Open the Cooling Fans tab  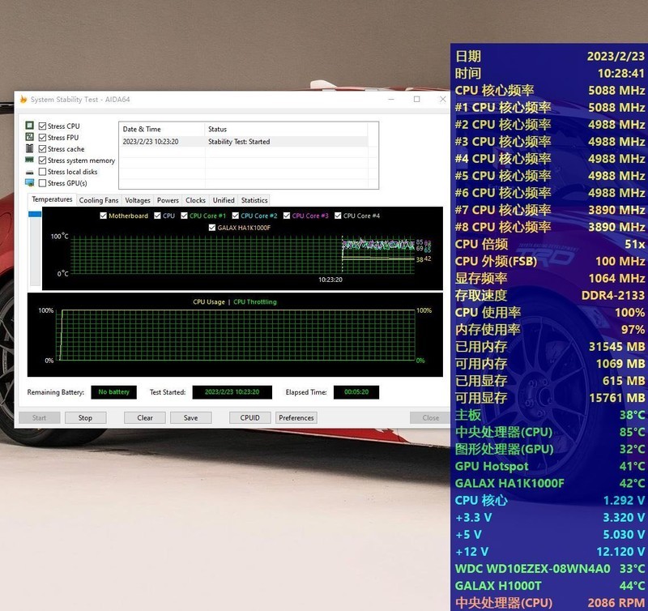(x=99, y=200)
